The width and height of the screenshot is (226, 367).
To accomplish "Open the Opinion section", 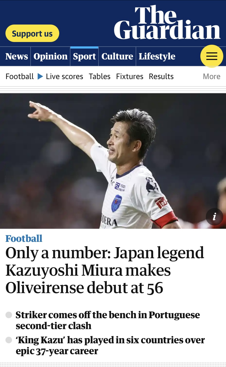I will 50,56.
